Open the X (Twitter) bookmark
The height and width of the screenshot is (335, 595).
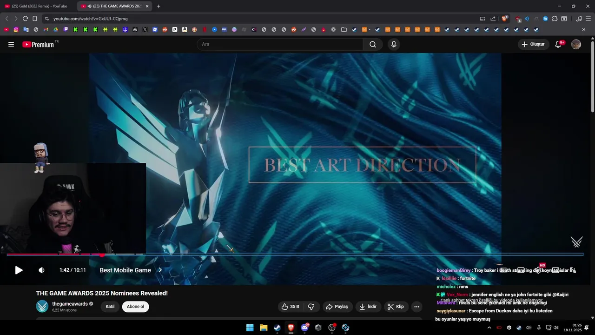click(x=145, y=29)
